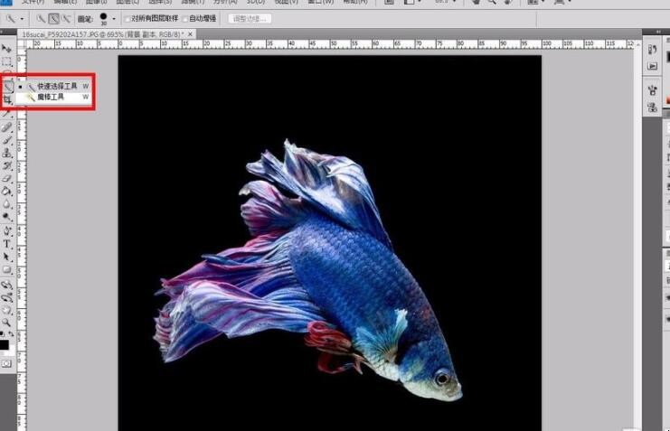The height and width of the screenshot is (431, 670).
Task: Open the foreground color picker
Action: click(x=4, y=344)
